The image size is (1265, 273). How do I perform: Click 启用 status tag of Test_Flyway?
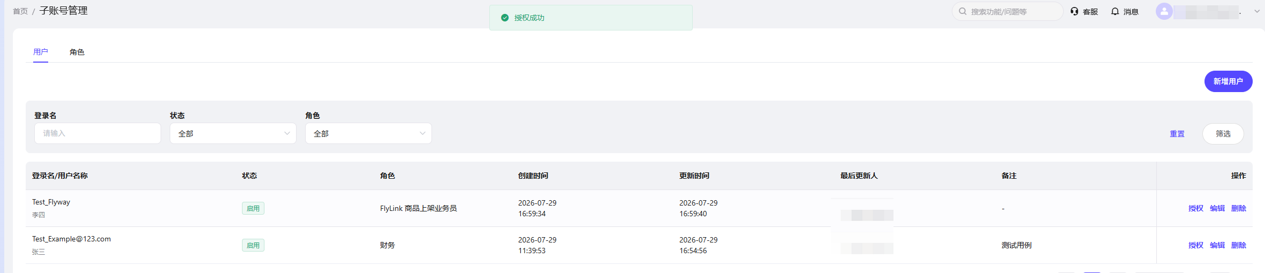pyautogui.click(x=253, y=208)
